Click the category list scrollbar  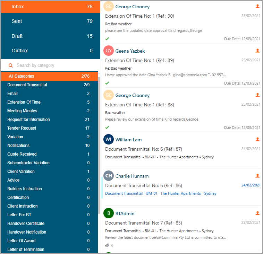[x=99, y=145]
